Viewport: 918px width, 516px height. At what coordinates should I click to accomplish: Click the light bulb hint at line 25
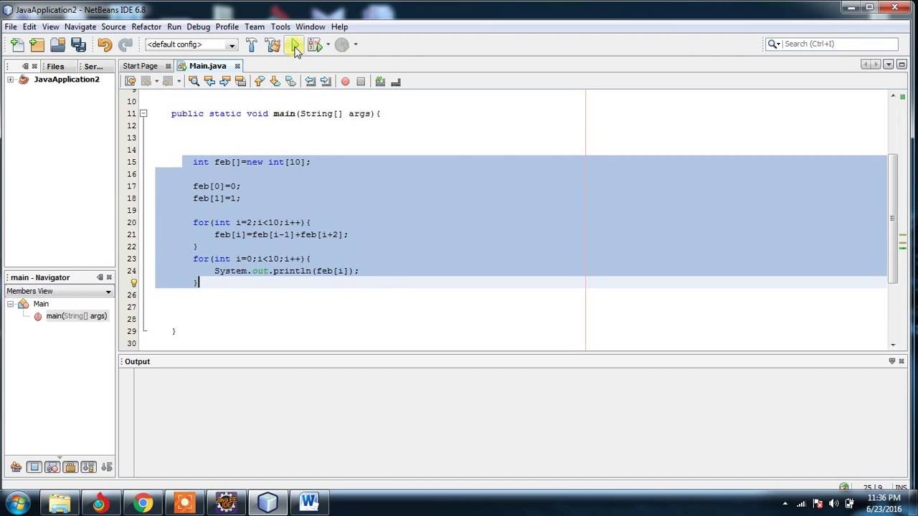click(133, 283)
